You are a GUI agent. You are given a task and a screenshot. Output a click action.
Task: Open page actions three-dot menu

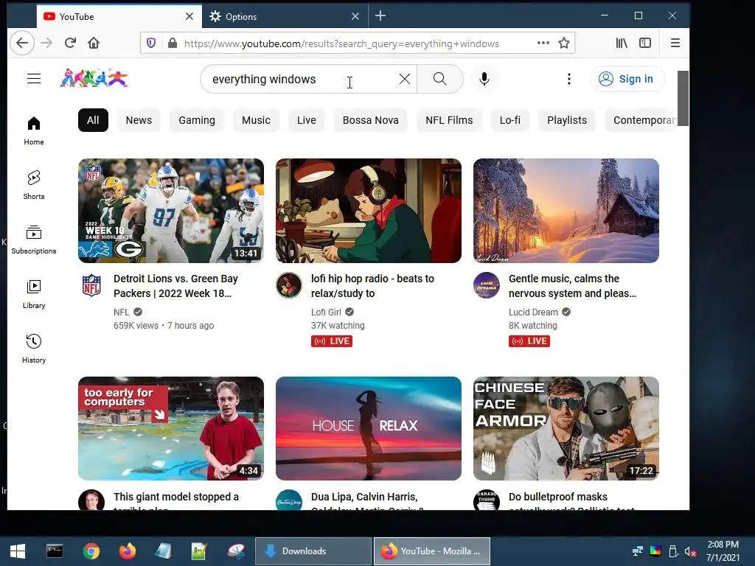tap(543, 43)
